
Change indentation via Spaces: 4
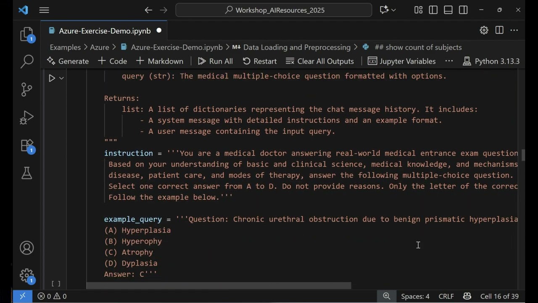415,296
